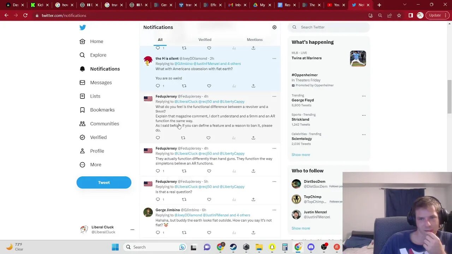Open more options on JoeyDDiamond tweet
The height and width of the screenshot is (254, 452).
pos(274,59)
